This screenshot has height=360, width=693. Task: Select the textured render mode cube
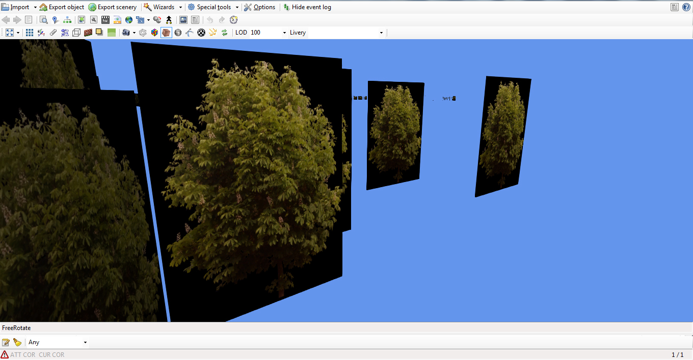pyautogui.click(x=166, y=33)
